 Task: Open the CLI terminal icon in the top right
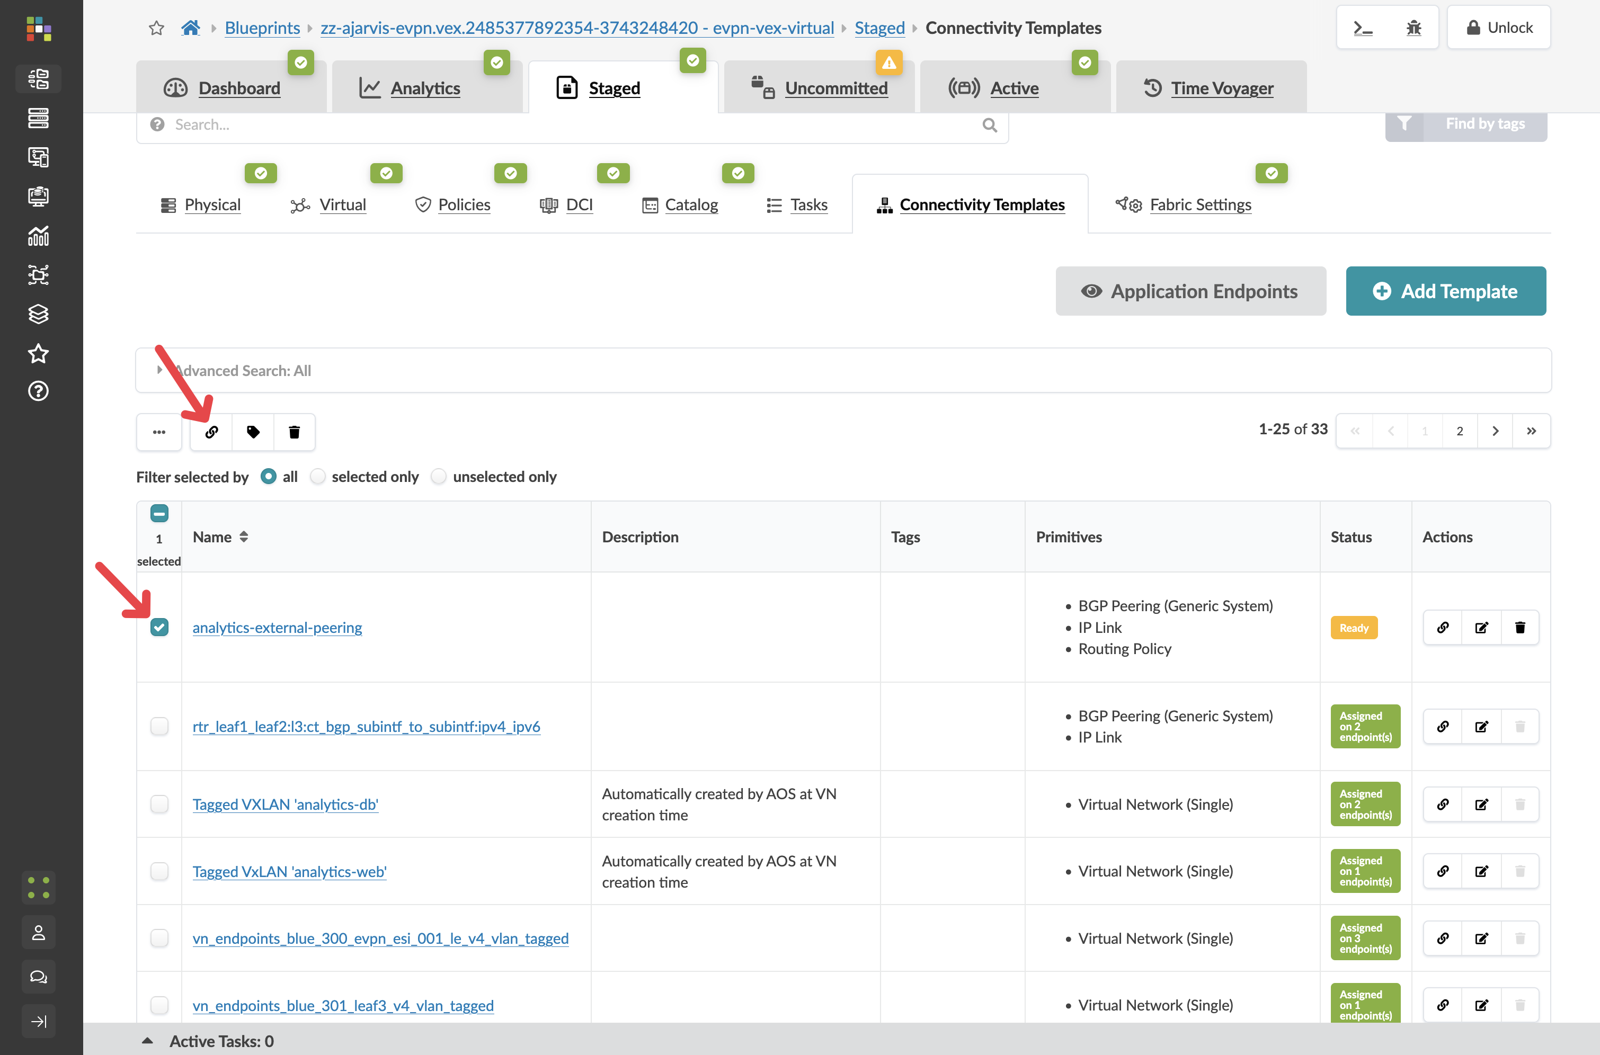[x=1364, y=28]
